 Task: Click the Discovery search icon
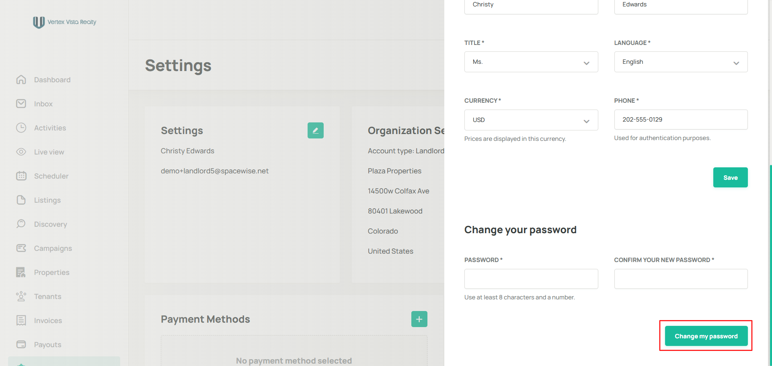pos(21,224)
